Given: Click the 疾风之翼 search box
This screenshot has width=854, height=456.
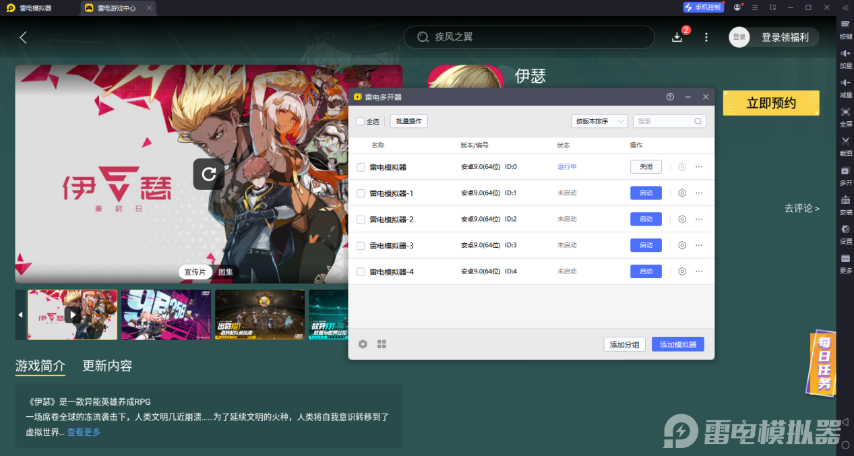Looking at the screenshot, I should [x=529, y=37].
